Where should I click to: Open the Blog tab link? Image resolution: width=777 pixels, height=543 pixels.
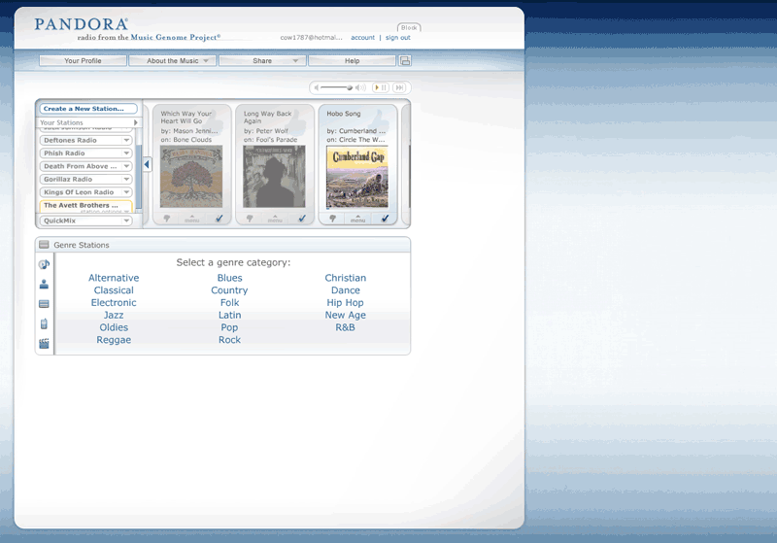[409, 28]
